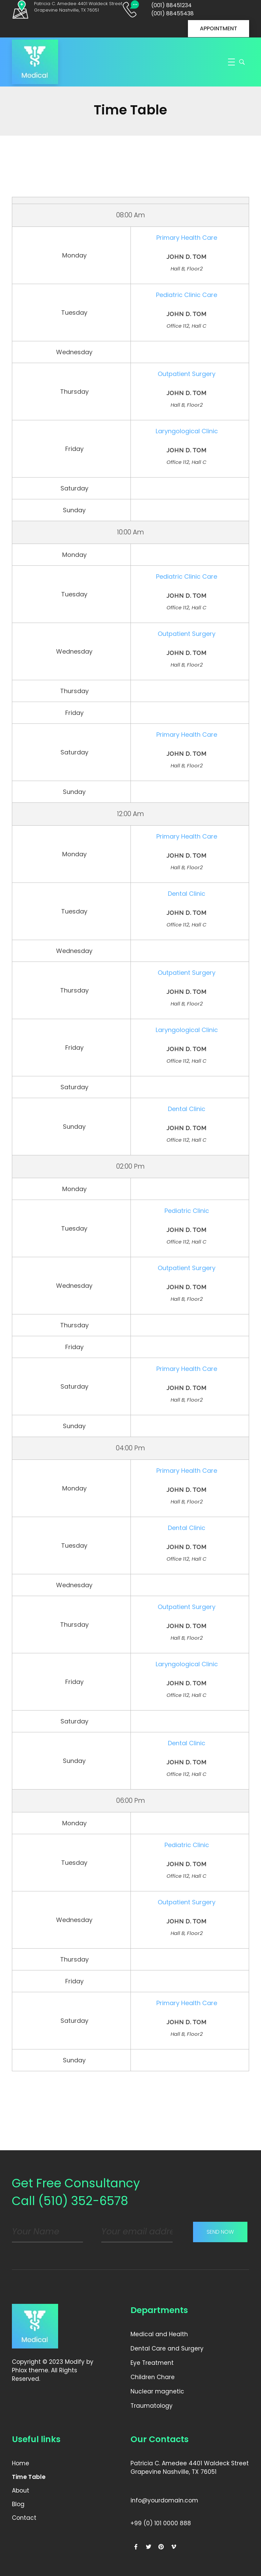Focus the Your email address field
Image resolution: width=261 pixels, height=2576 pixels.
coord(137,2231)
